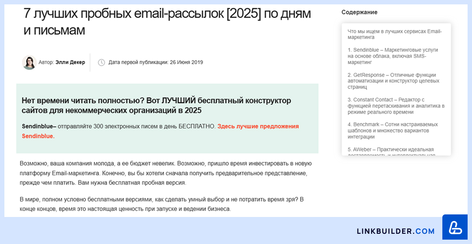Go to contents item 2. GetResponse

coord(393,81)
